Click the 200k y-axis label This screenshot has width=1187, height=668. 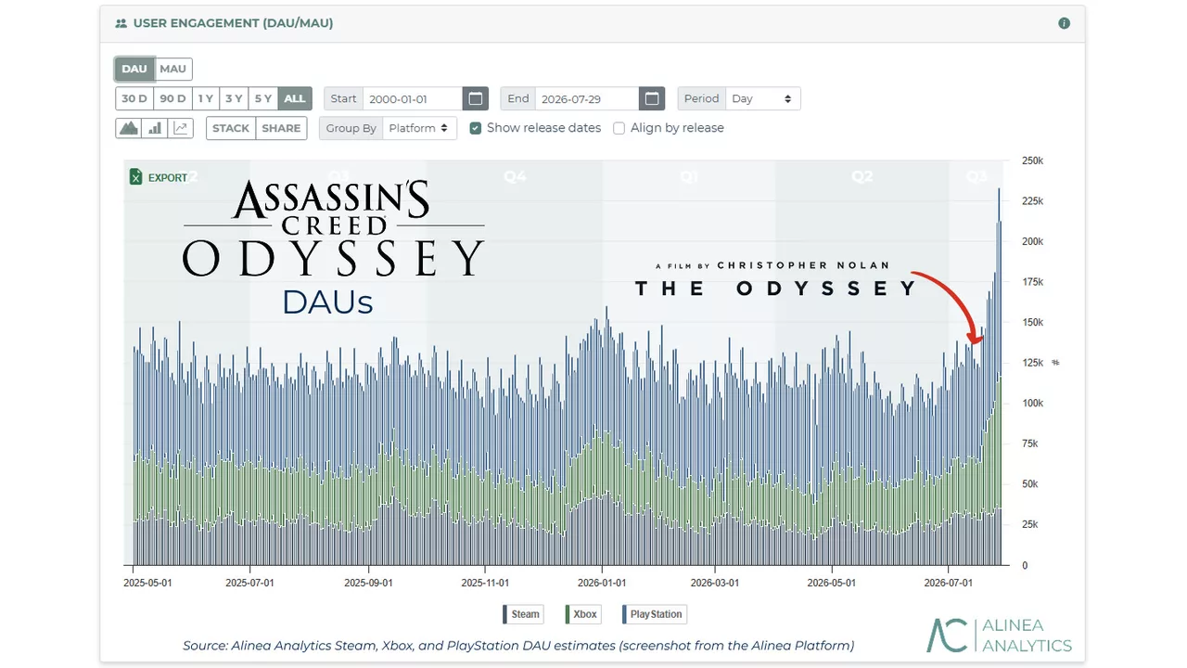coord(1032,241)
